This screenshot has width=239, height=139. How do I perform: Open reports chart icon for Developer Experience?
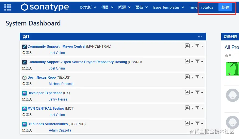click(x=187, y=92)
